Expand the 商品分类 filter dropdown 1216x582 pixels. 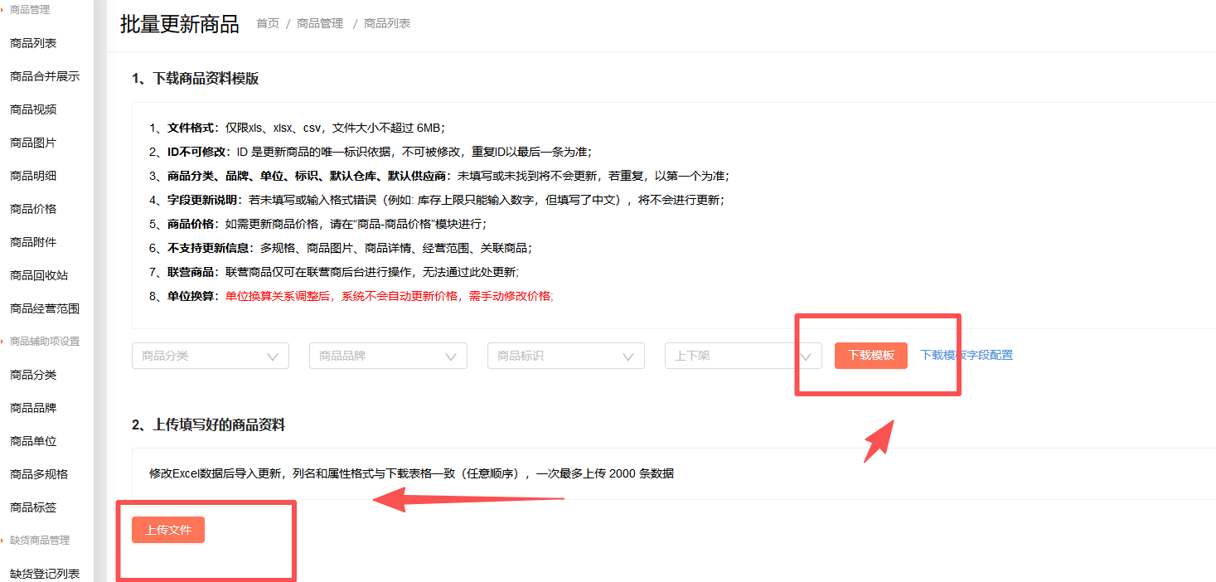coord(211,356)
